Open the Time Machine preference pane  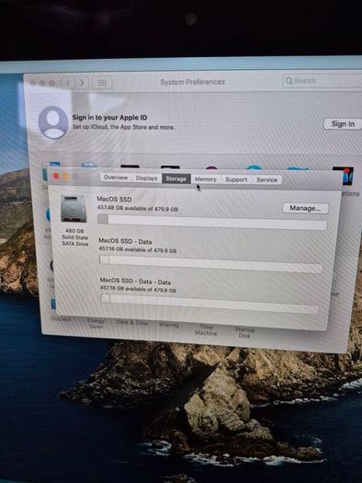pos(206,330)
